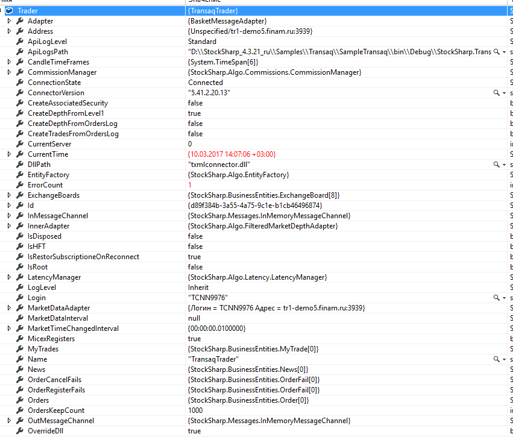Select the MyTrades property name
513x437 pixels.
click(x=43, y=349)
